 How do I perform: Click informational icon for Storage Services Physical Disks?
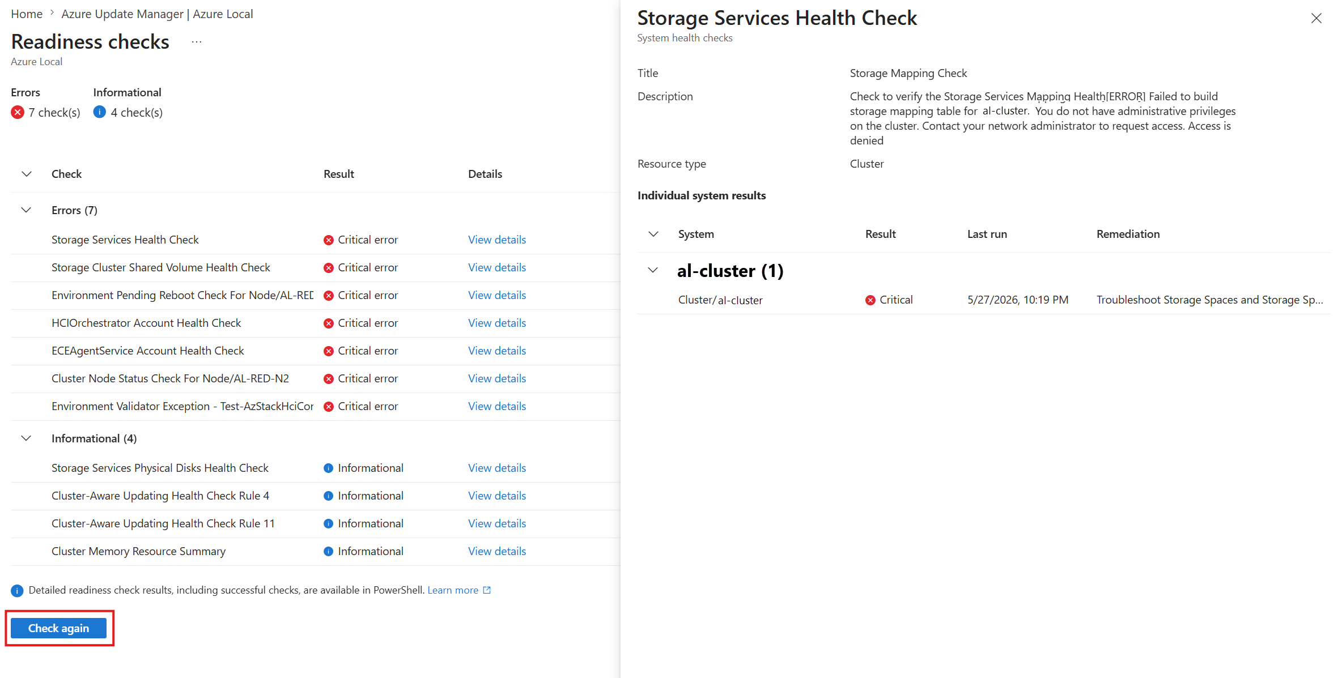point(329,468)
